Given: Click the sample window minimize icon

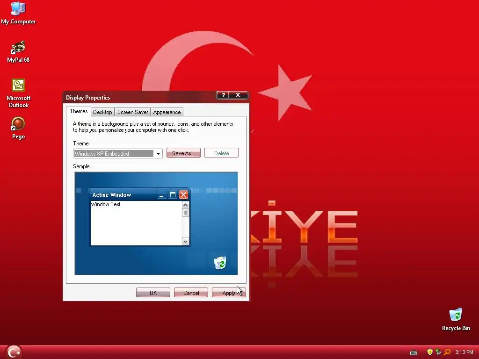Looking at the screenshot, I should [161, 195].
